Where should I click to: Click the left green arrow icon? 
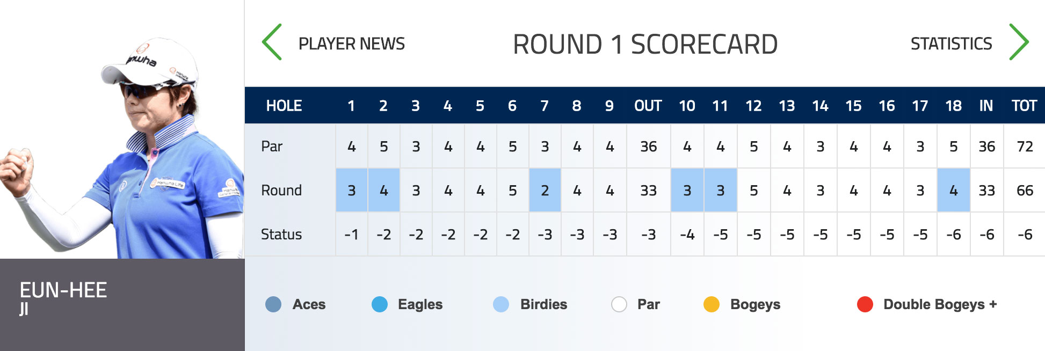click(269, 42)
